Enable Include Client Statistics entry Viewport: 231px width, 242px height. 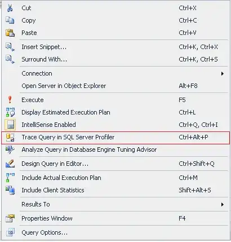(115, 190)
